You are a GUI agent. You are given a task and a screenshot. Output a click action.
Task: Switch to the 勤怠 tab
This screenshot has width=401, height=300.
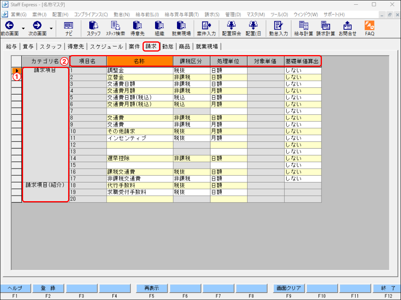(168, 46)
